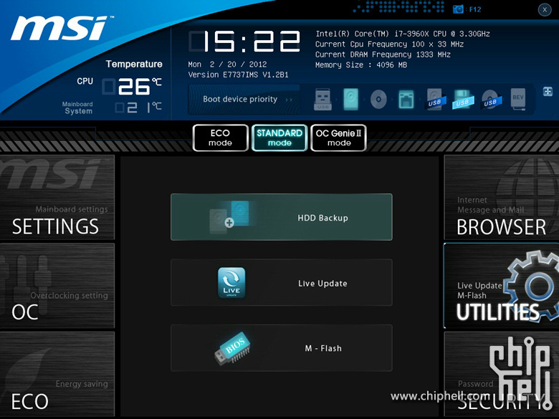
Task: Launch M - Flash utility
Action: (282, 348)
